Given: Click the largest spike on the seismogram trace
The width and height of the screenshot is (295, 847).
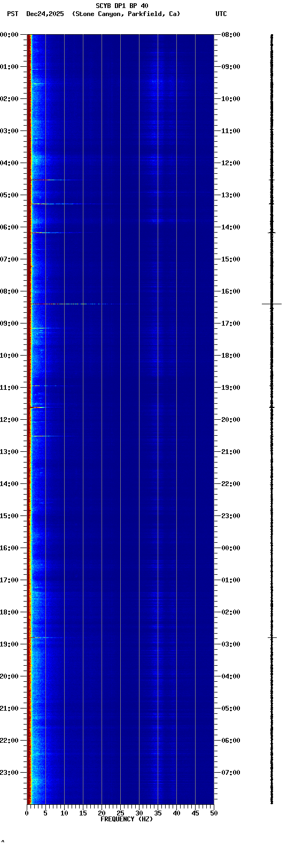Looking at the screenshot, I should click(271, 304).
